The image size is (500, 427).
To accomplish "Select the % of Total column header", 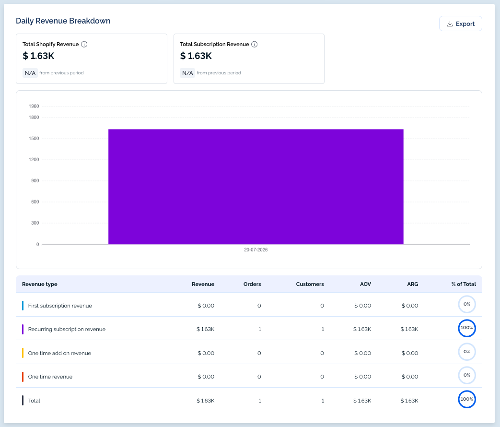I will pos(464,284).
